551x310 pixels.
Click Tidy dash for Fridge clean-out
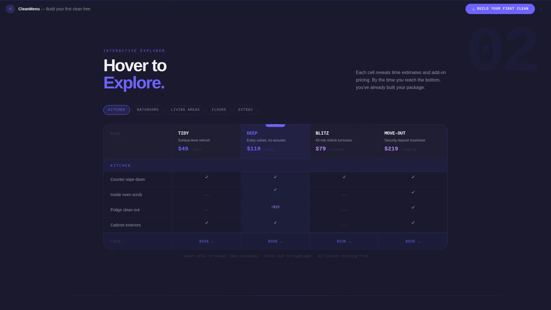click(207, 210)
